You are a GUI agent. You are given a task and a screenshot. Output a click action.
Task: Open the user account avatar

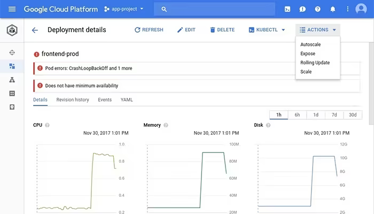point(361,9)
